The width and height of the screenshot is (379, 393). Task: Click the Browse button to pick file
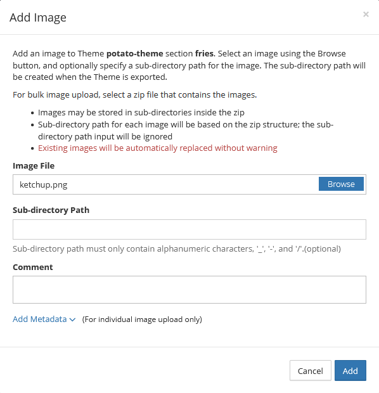pyautogui.click(x=341, y=184)
